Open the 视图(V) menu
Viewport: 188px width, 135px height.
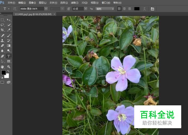coord(95,3)
